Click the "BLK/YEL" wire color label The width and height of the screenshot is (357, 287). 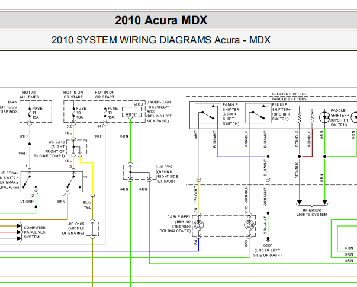(x=87, y=205)
